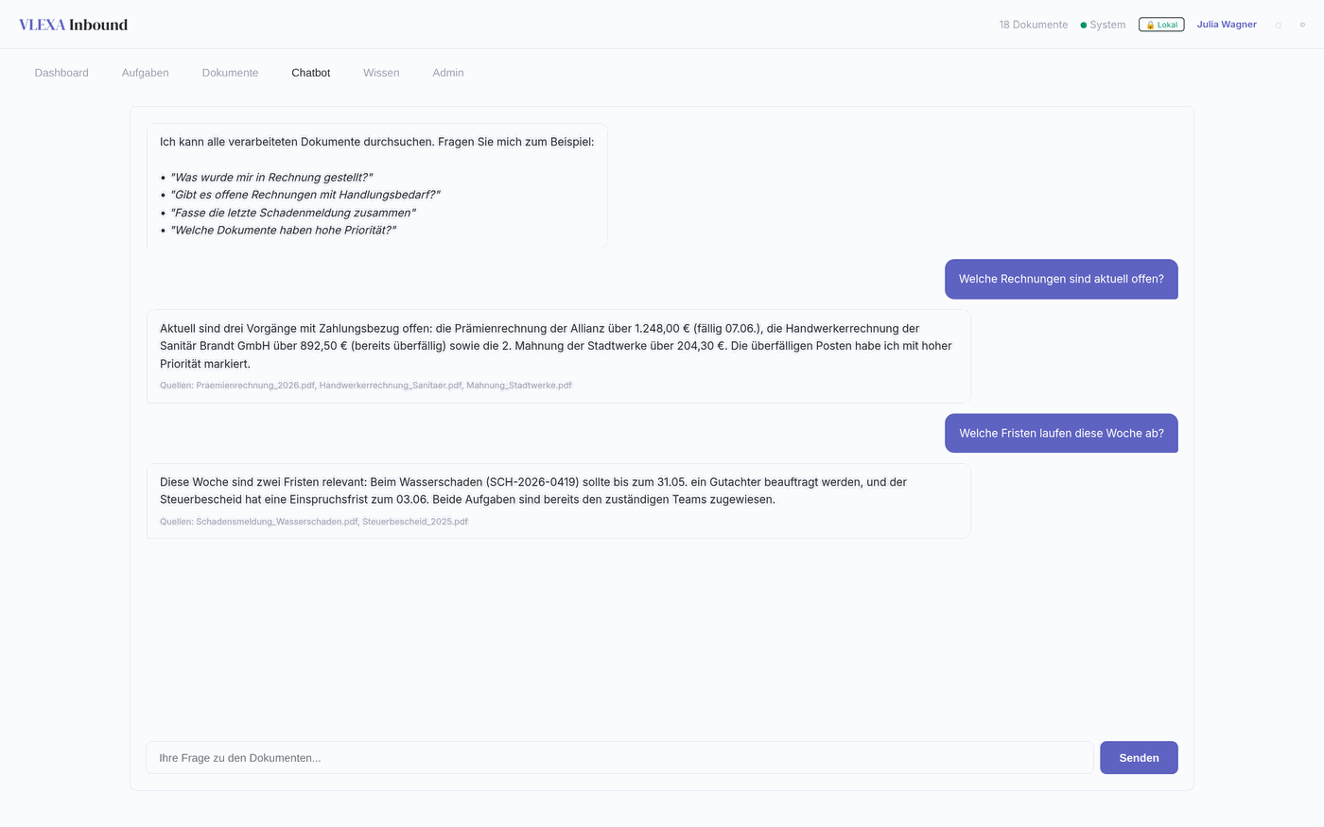
Task: Switch to the Aufgaben tab
Action: [x=146, y=73]
